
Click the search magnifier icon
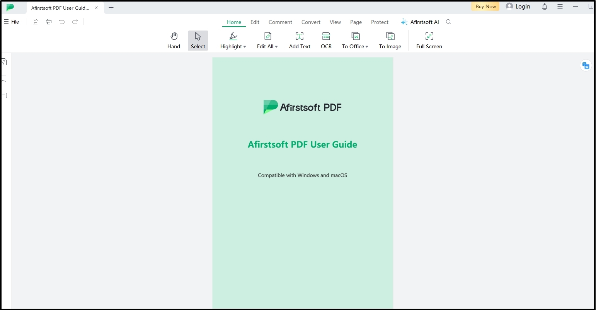448,22
